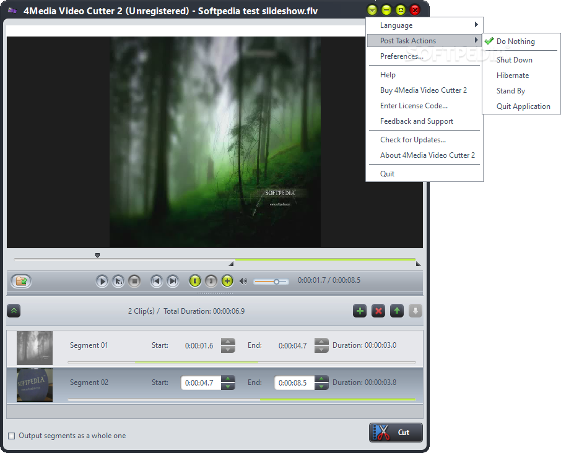The image size is (561, 453).
Task: Select Quit Application post task action
Action: coord(521,106)
